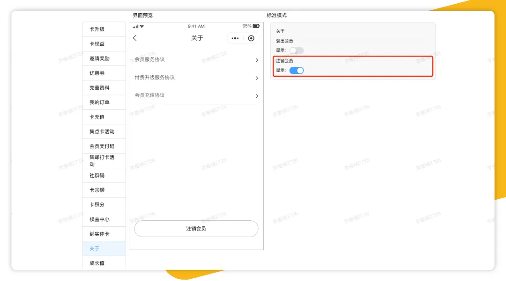Image resolution: width=506 pixels, height=281 pixels.
Task: Select 卡充值 sidebar entry
Action: (104, 117)
